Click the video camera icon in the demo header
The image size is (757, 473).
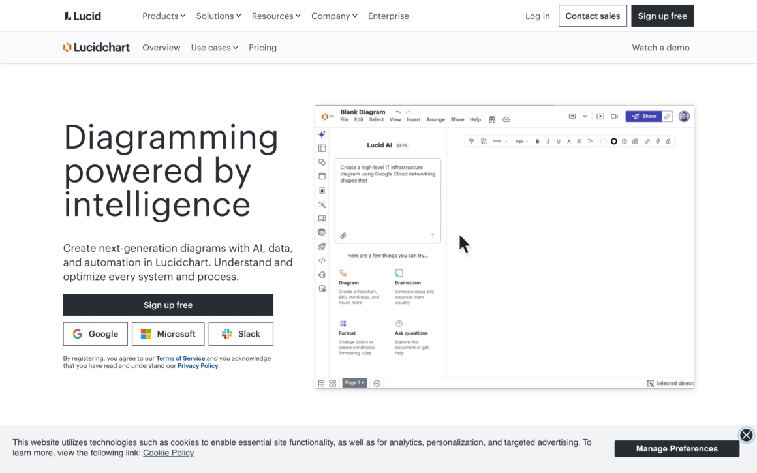615,116
